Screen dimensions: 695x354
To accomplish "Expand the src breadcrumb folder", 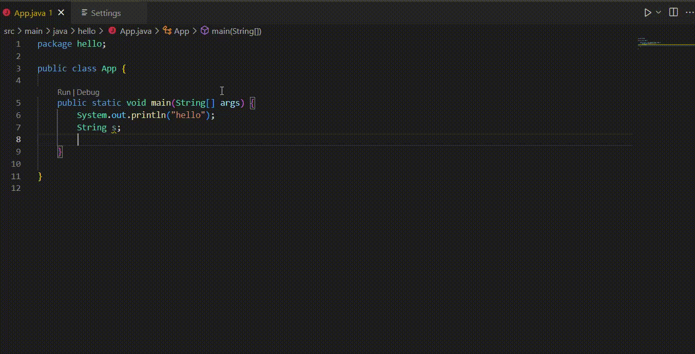I will [x=9, y=31].
